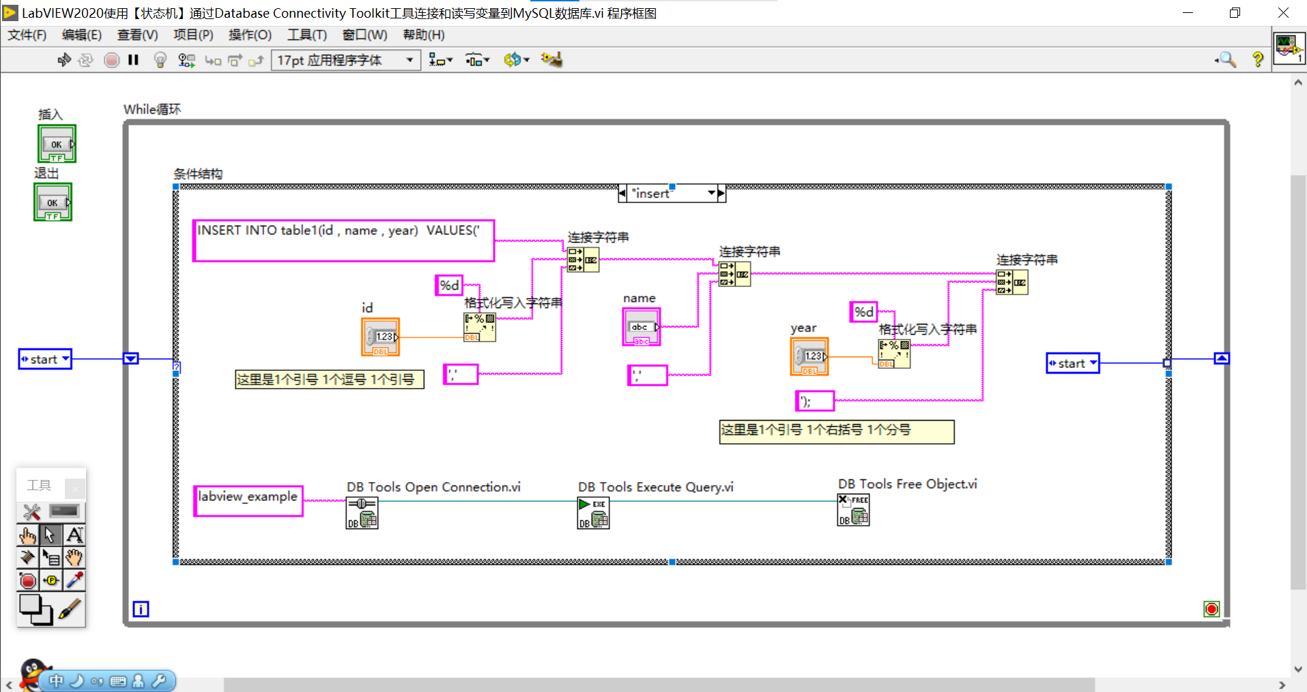Image resolution: width=1307 pixels, height=692 pixels.
Task: Click the search magnifier button
Action: pos(1225,60)
